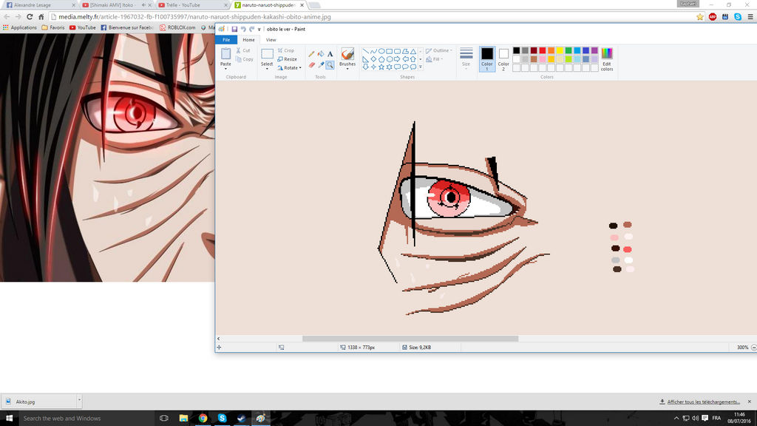Select the Pencil tool in Paint
Viewport: 757px width, 426px height.
[312, 54]
